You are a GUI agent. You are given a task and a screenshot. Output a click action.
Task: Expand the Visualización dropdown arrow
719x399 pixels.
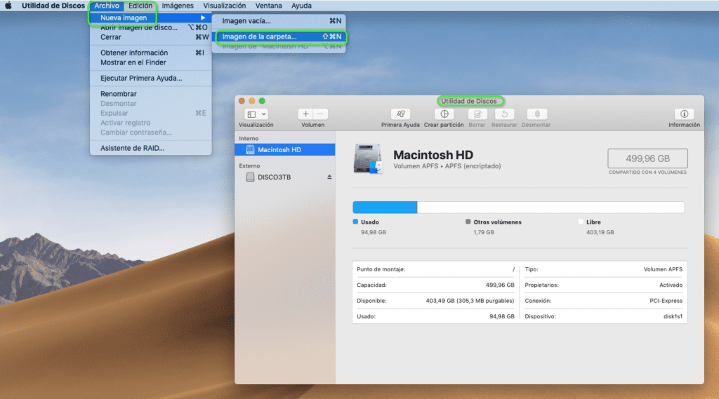pyautogui.click(x=264, y=114)
